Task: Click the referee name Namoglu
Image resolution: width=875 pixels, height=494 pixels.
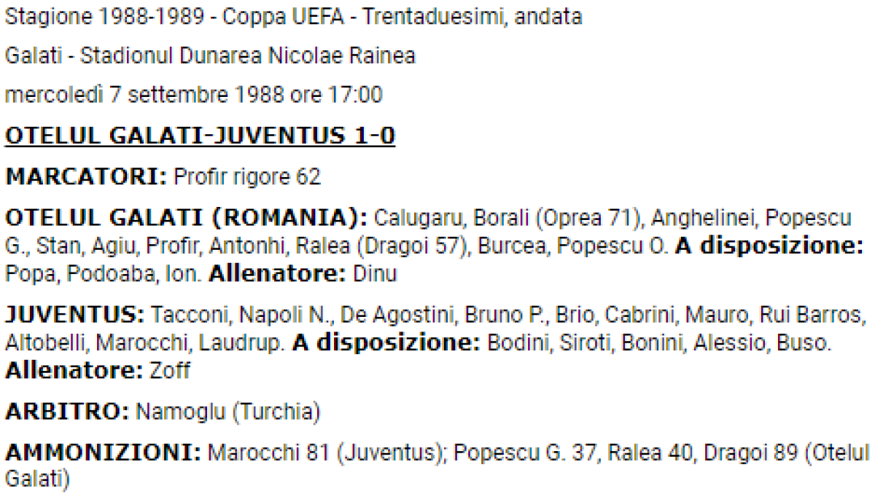Action: (x=181, y=412)
